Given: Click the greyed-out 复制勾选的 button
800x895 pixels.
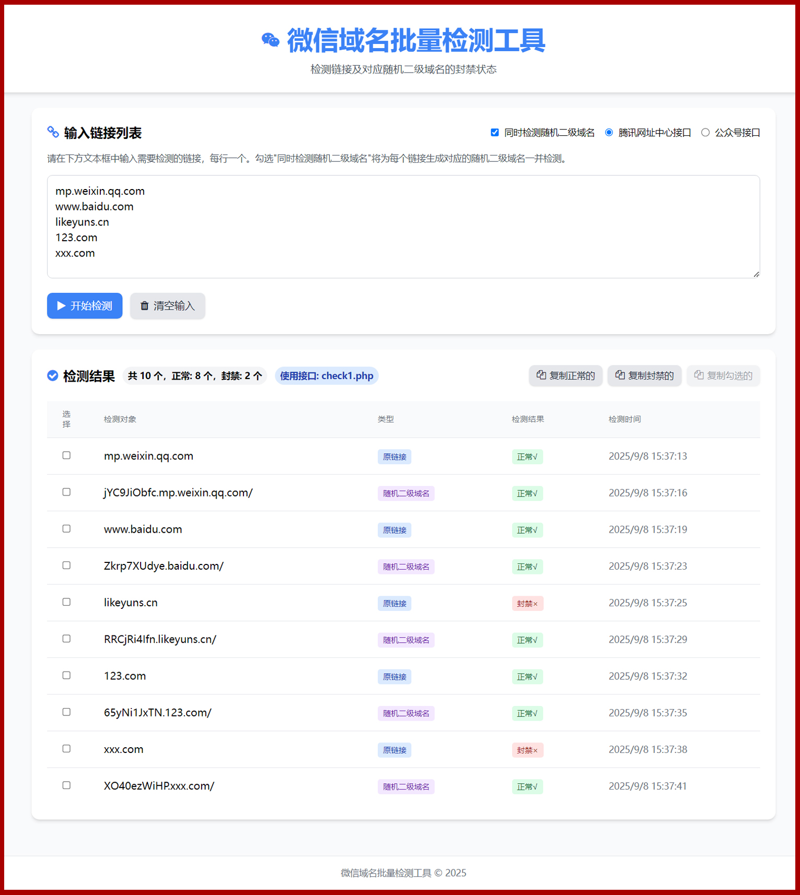Looking at the screenshot, I should click(x=723, y=375).
